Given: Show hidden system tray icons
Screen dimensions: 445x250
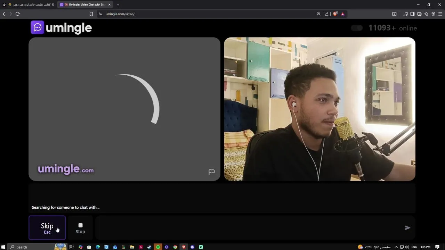Looking at the screenshot, I should 396,247.
